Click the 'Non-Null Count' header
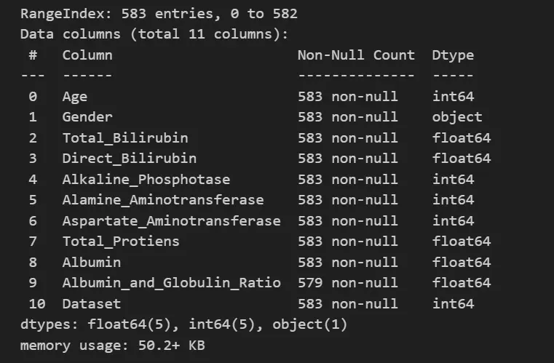 (356, 55)
